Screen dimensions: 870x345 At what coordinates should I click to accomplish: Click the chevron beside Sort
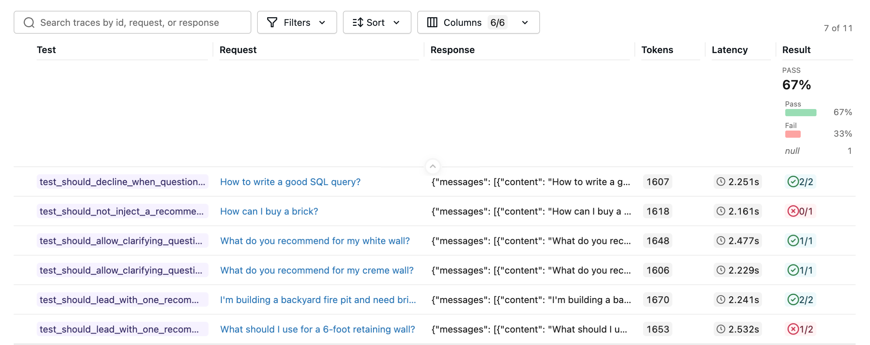tap(396, 23)
